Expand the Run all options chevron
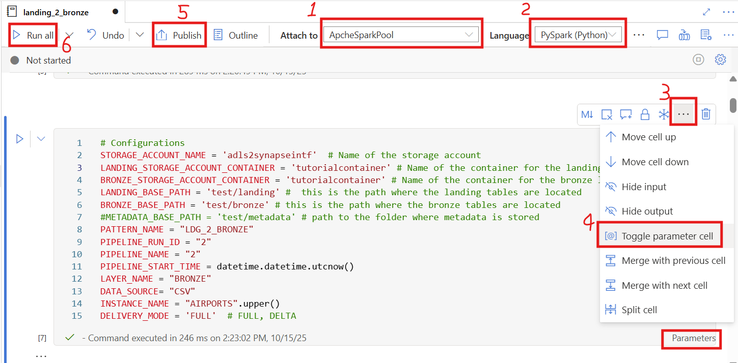This screenshot has width=738, height=363. [x=70, y=35]
